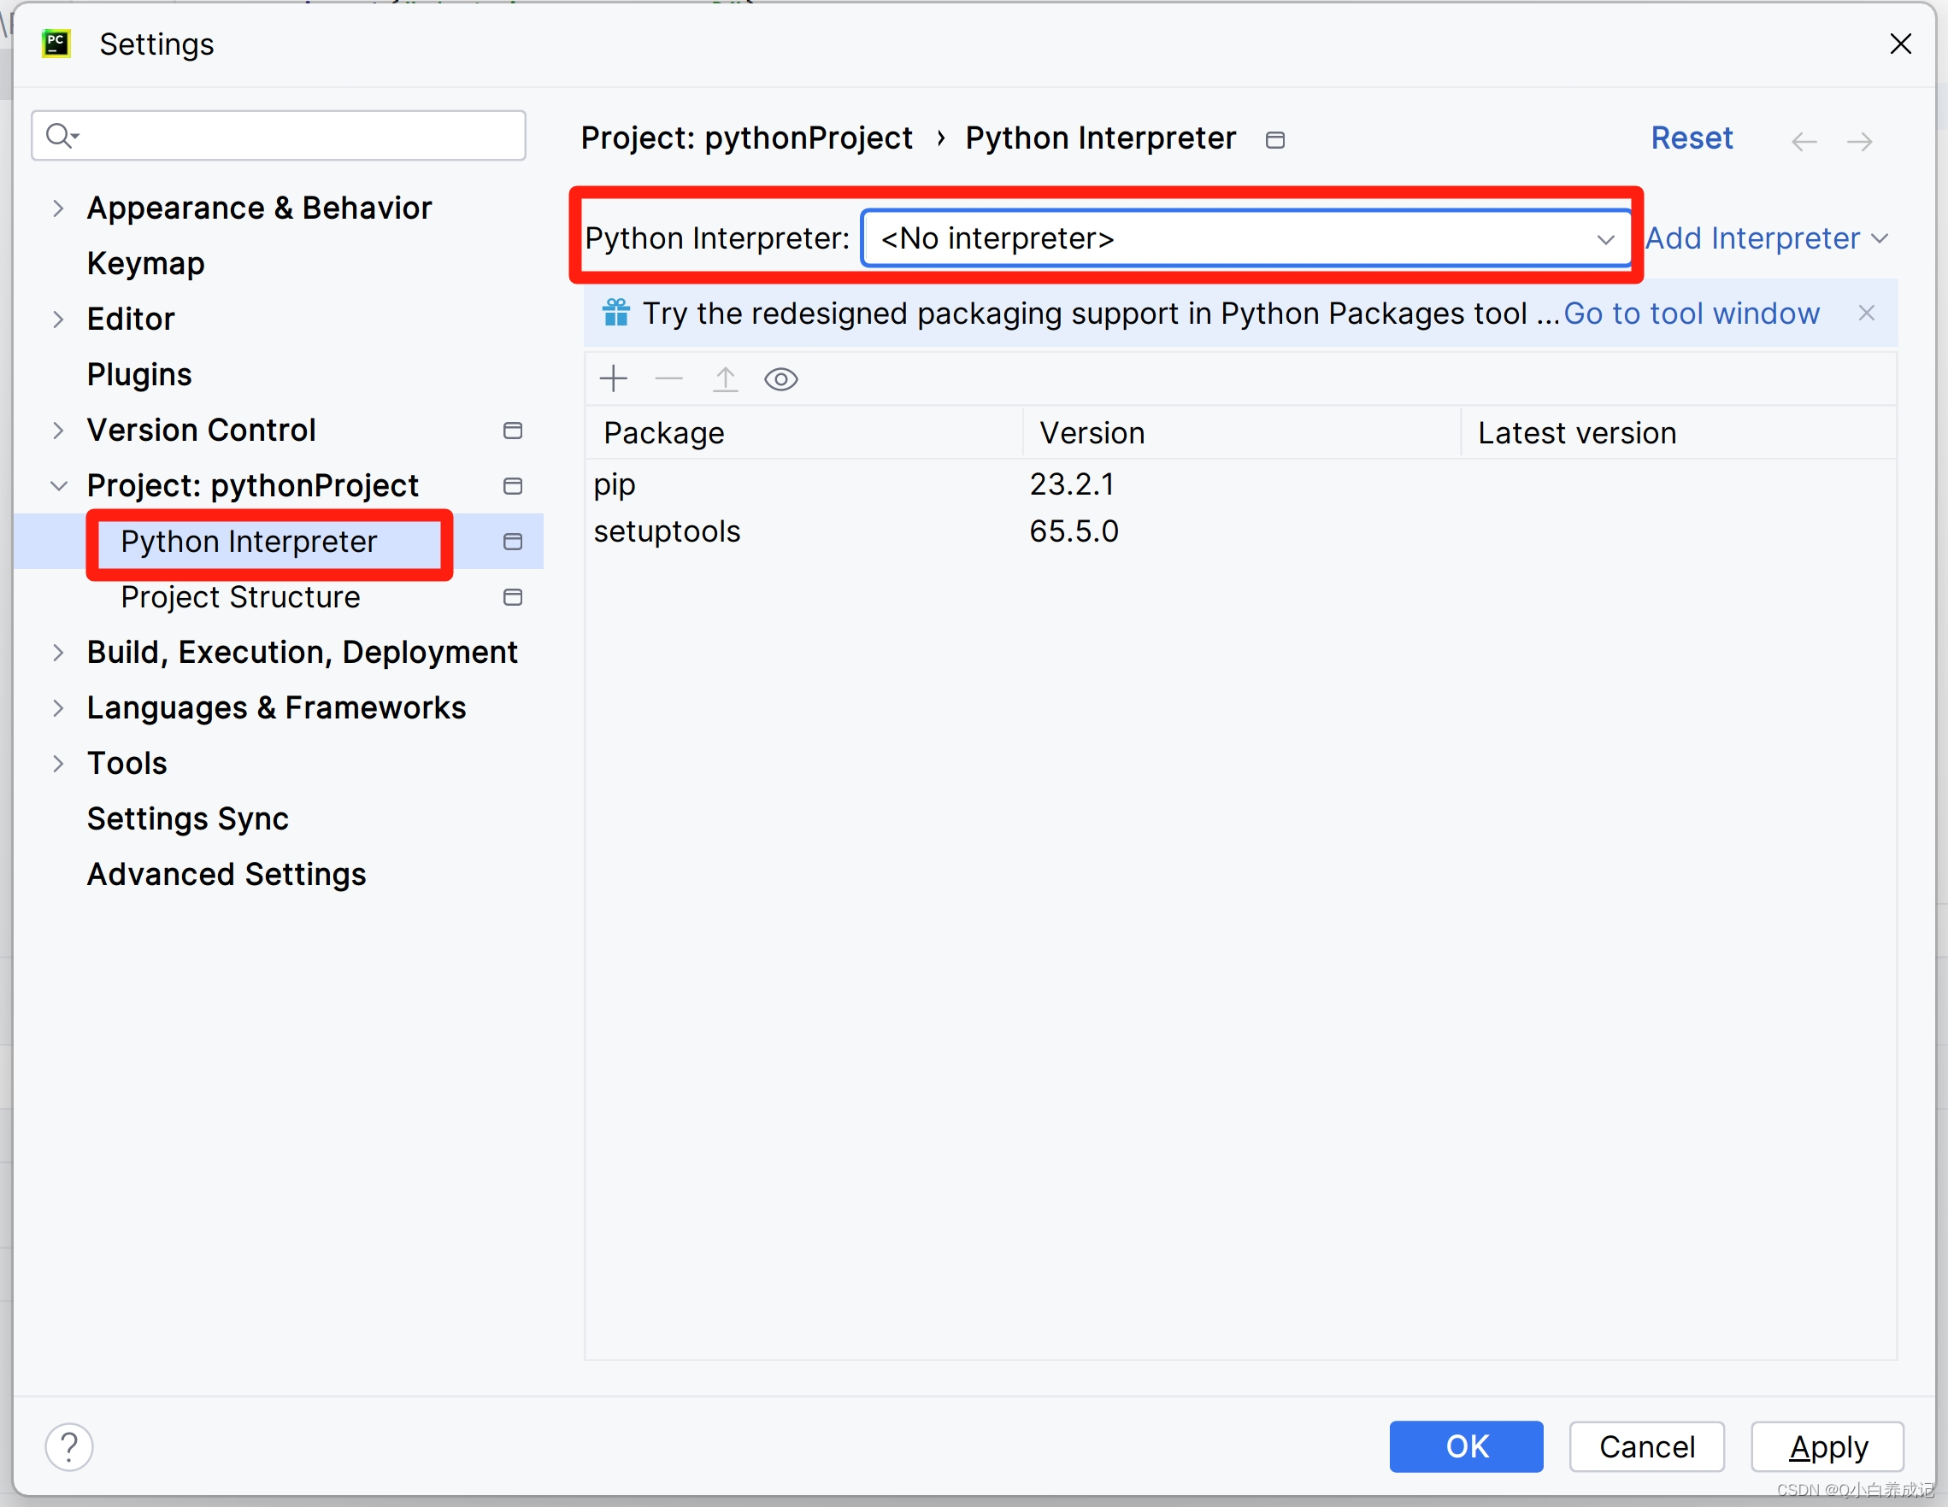The height and width of the screenshot is (1507, 1948).
Task: Navigate forward using the right arrow icon
Action: [x=1861, y=140]
